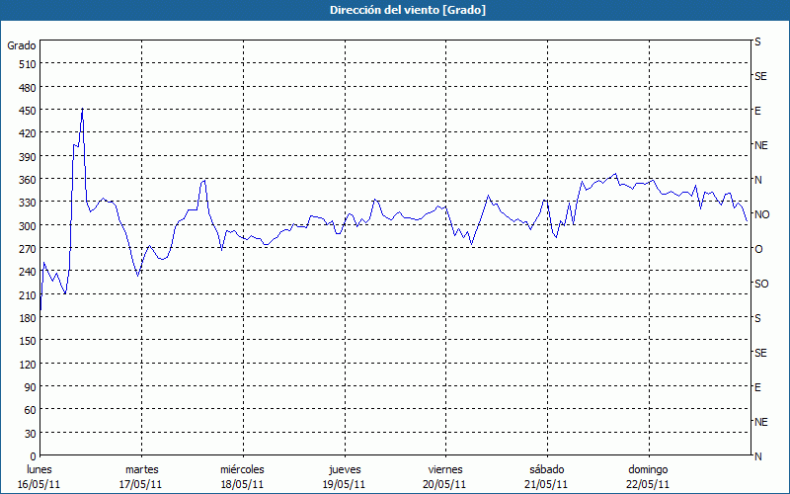Click the date label 22/05/11

click(648, 484)
